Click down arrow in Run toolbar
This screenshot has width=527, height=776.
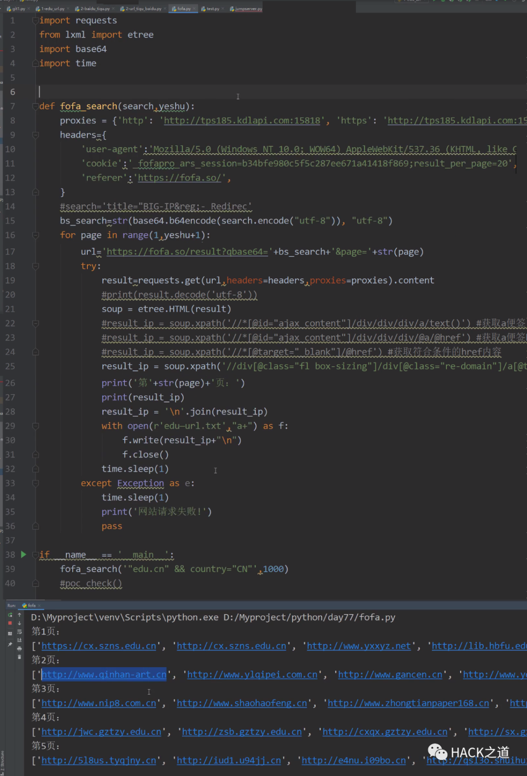click(20, 623)
